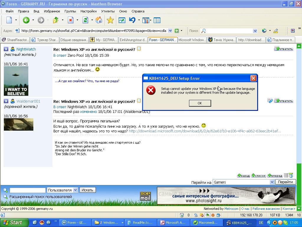Click the DE language indicator in taskbar
Viewport: 302px width, 227px height.
pos(261,223)
